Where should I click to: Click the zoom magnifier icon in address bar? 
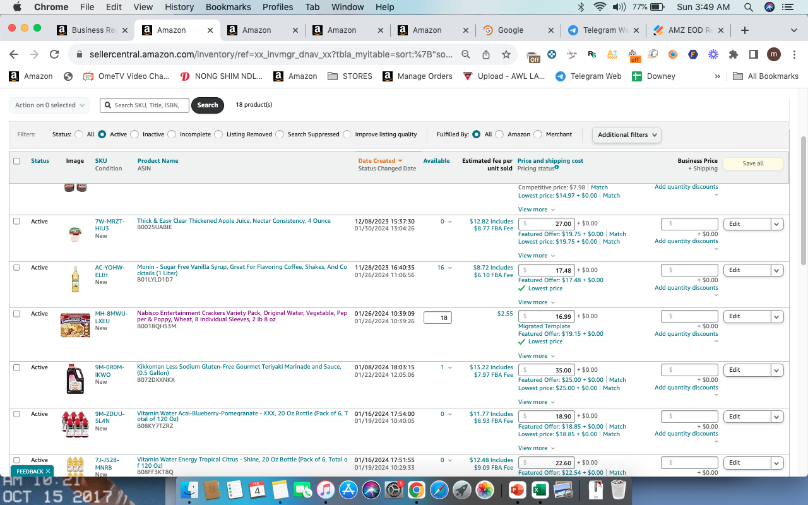pos(466,54)
